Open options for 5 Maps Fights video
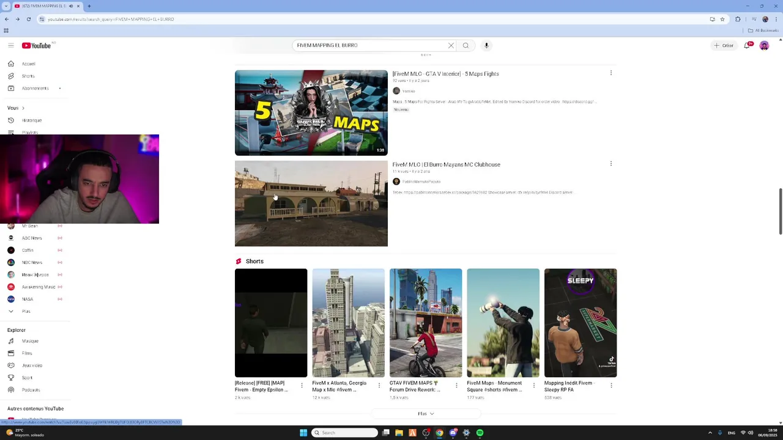Screen dimensions: 783x440 pos(610,73)
